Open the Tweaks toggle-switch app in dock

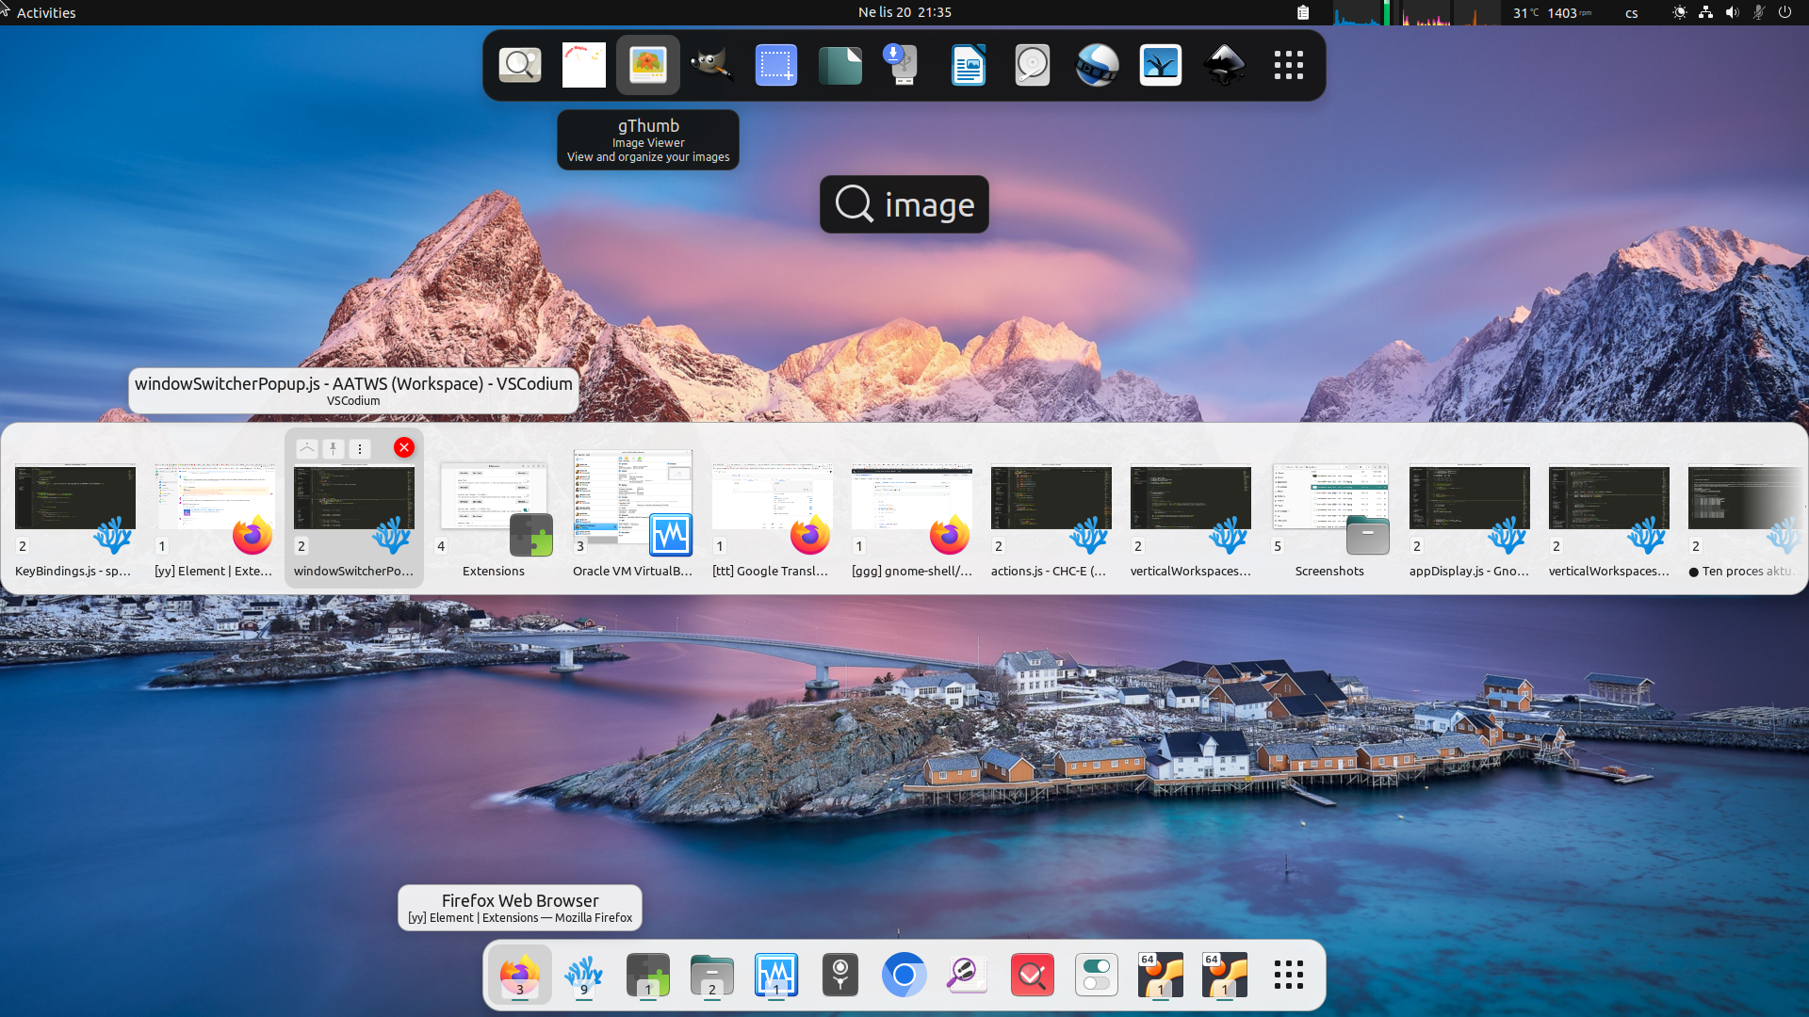1096,975
